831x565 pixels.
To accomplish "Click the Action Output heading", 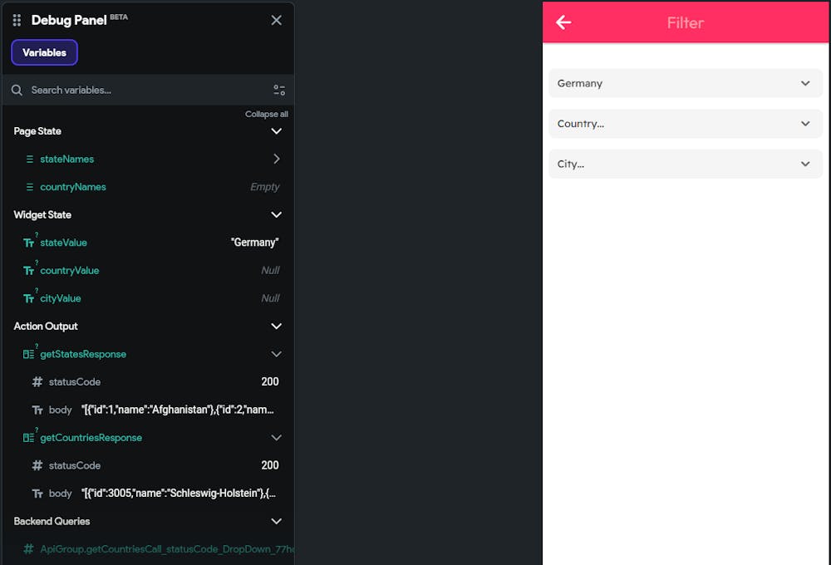I will (x=46, y=326).
